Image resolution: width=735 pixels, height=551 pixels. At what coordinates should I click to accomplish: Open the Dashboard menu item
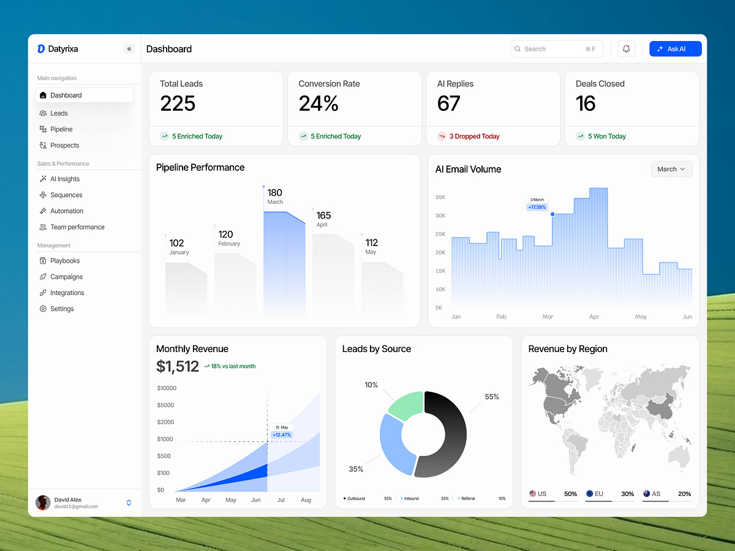85,96
